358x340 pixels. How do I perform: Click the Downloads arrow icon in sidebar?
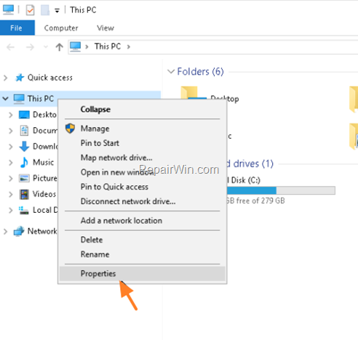point(24,147)
